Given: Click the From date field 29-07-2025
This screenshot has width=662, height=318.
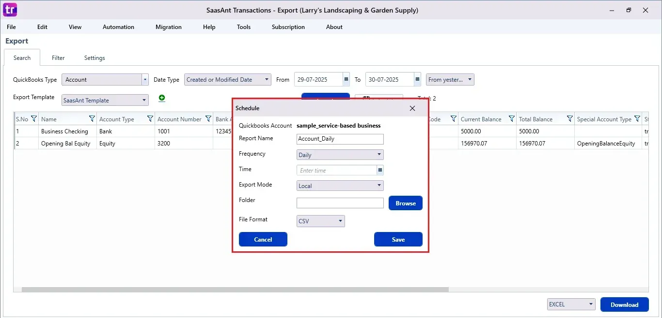Looking at the screenshot, I should point(318,80).
